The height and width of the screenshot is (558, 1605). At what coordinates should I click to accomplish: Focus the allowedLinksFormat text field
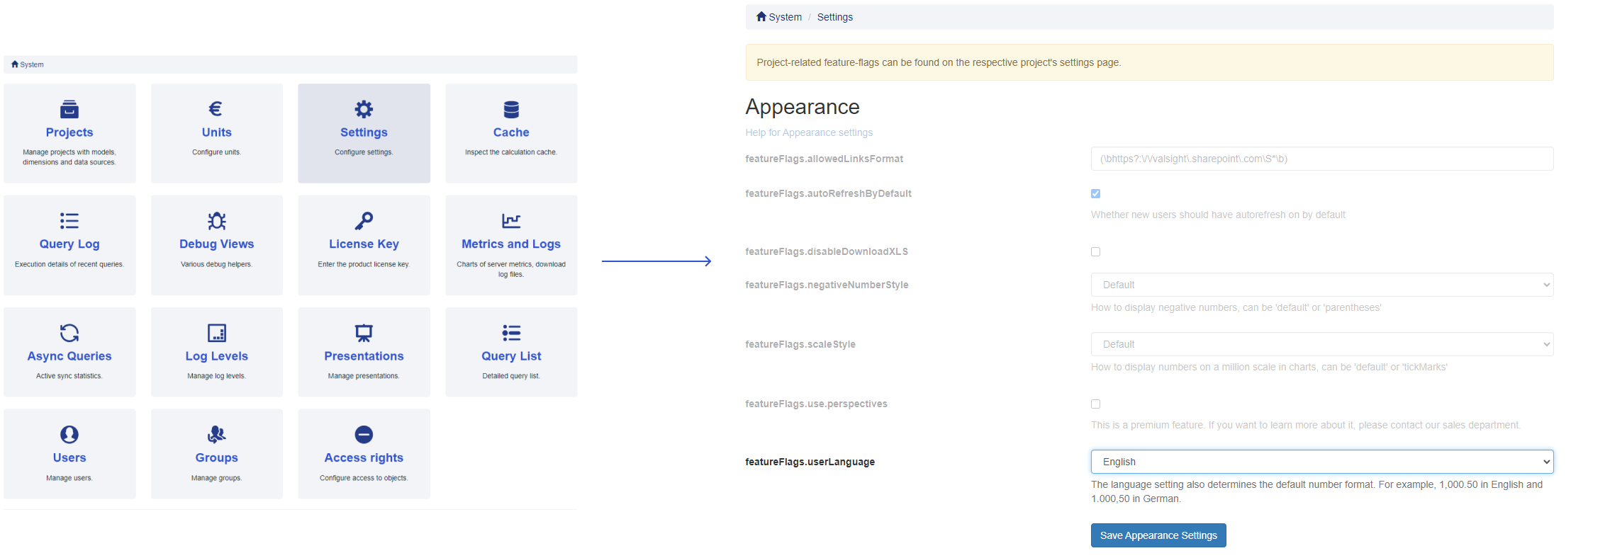(1321, 159)
